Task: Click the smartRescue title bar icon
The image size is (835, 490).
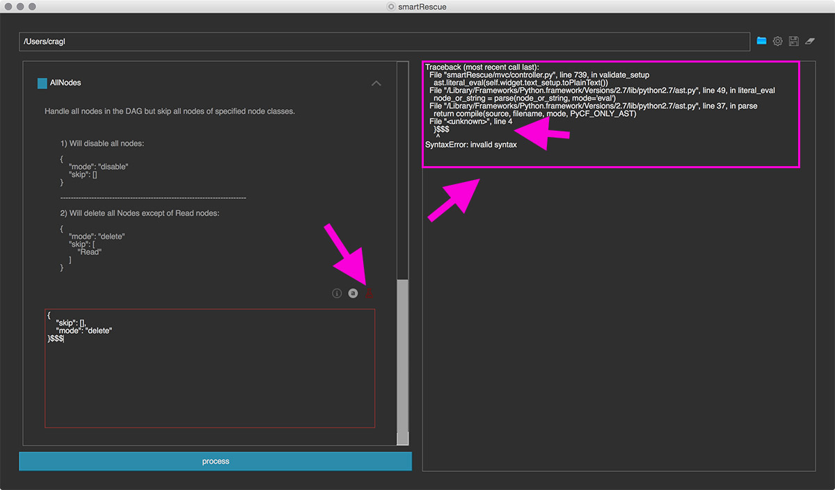Action: tap(392, 6)
